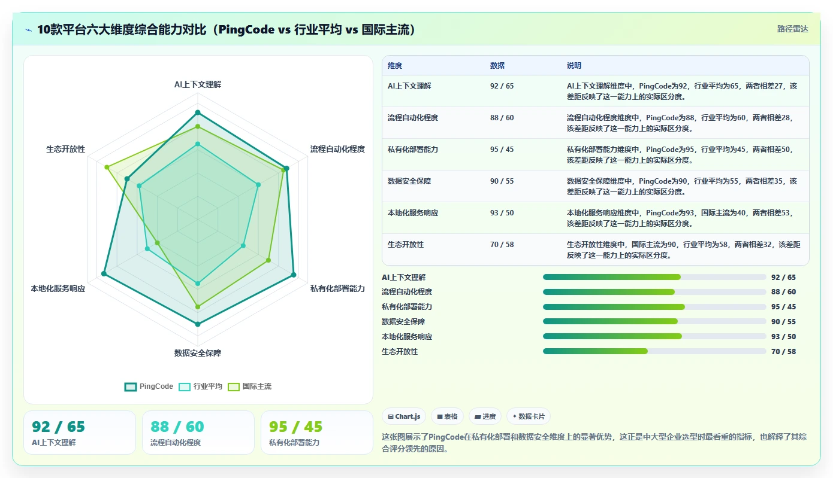The height and width of the screenshot is (478, 833).
Task: Click the 生态开放性 progress bar
Action: point(654,351)
